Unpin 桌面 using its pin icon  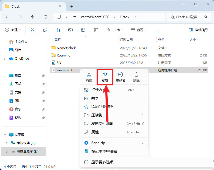(43, 75)
